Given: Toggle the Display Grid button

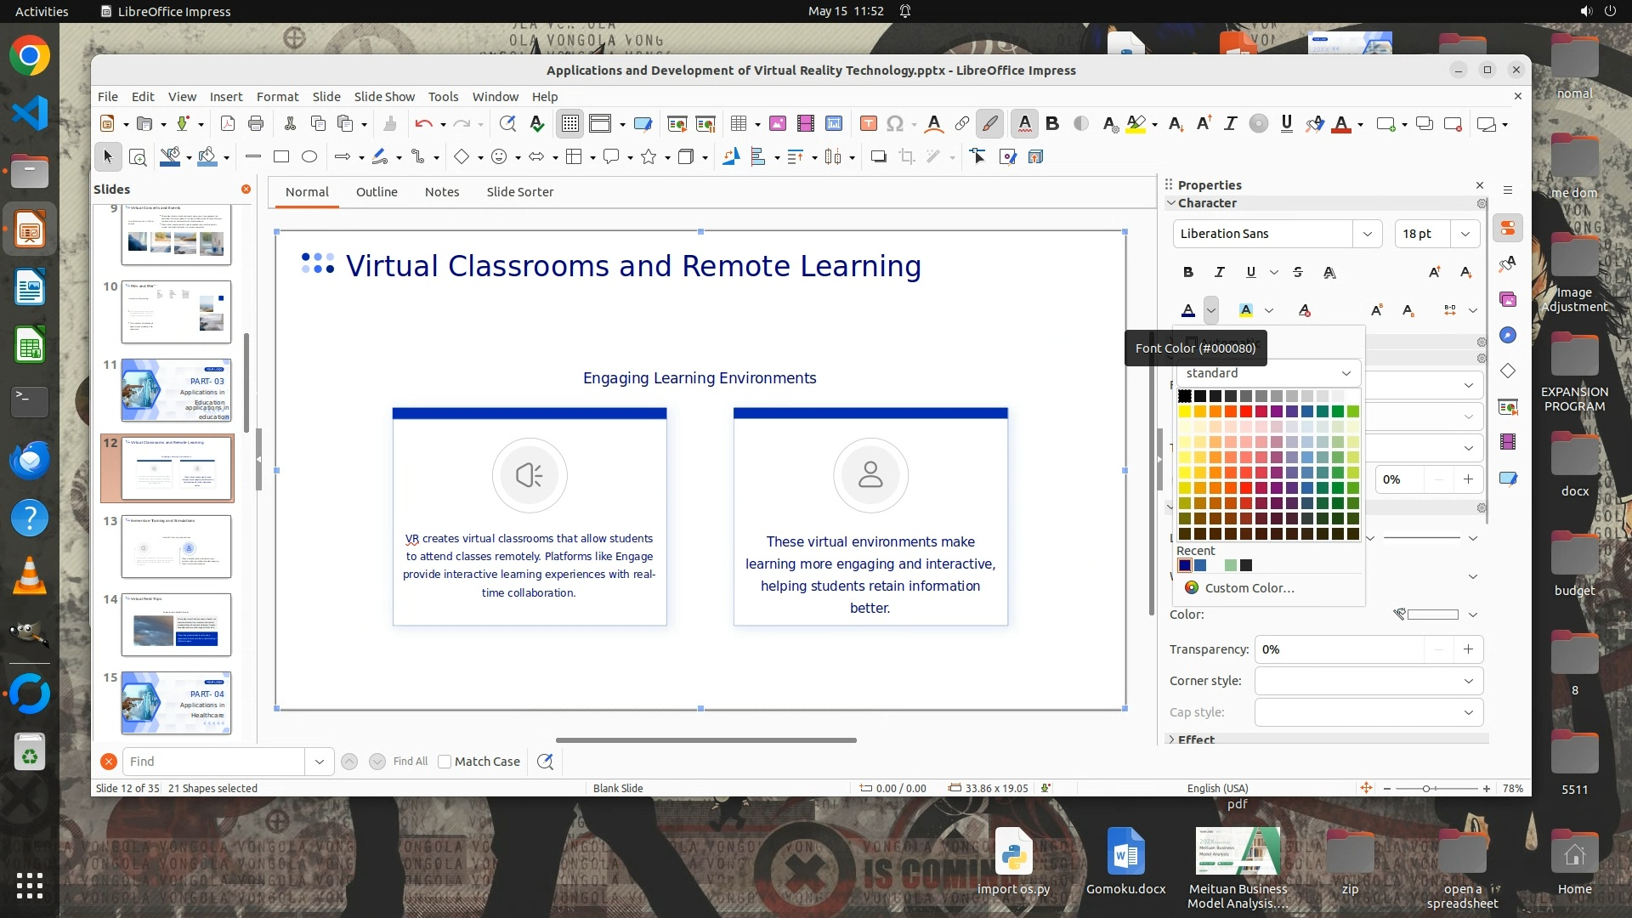Looking at the screenshot, I should point(569,124).
